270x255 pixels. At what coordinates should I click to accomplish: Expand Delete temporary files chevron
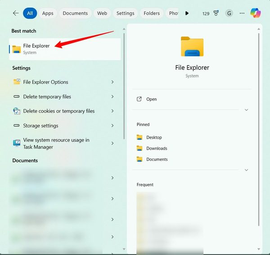tap(112, 96)
